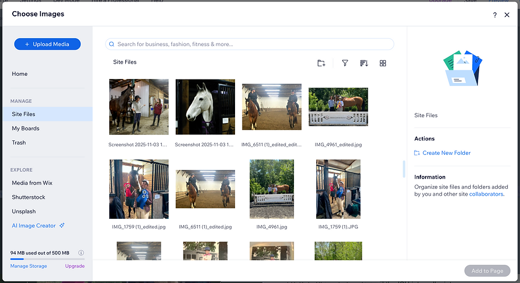520x283 pixels.
Task: Go to Home in sidebar
Action: pos(20,74)
